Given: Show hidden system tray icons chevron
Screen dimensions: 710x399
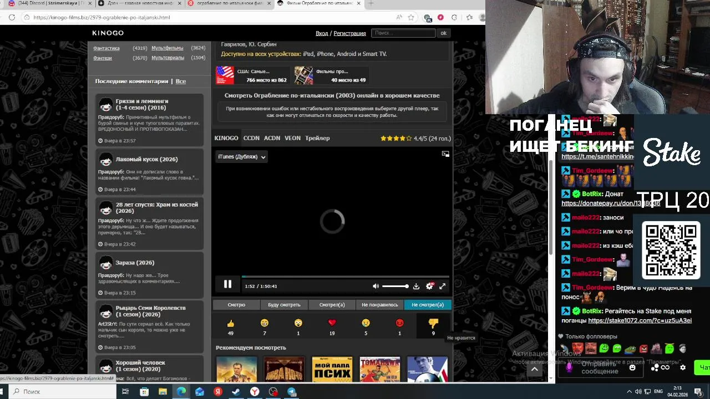Looking at the screenshot, I should 630,392.
